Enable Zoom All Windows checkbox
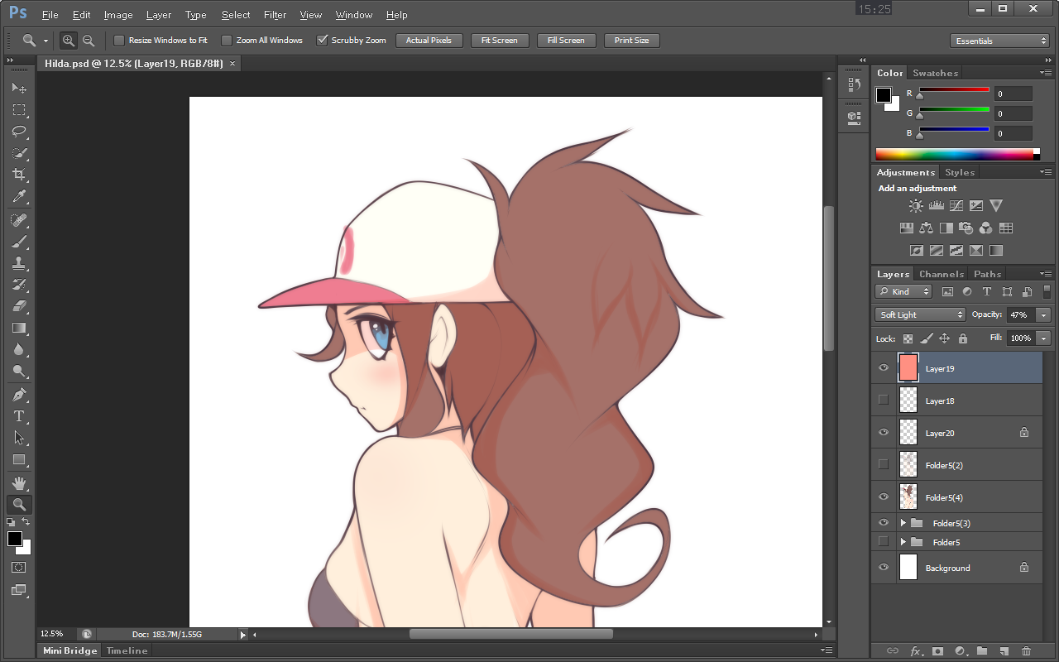Viewport: 1059px width, 662px height. (227, 40)
